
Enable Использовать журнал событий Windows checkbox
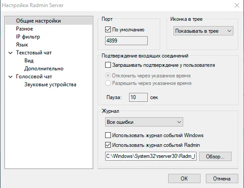click(x=108, y=135)
